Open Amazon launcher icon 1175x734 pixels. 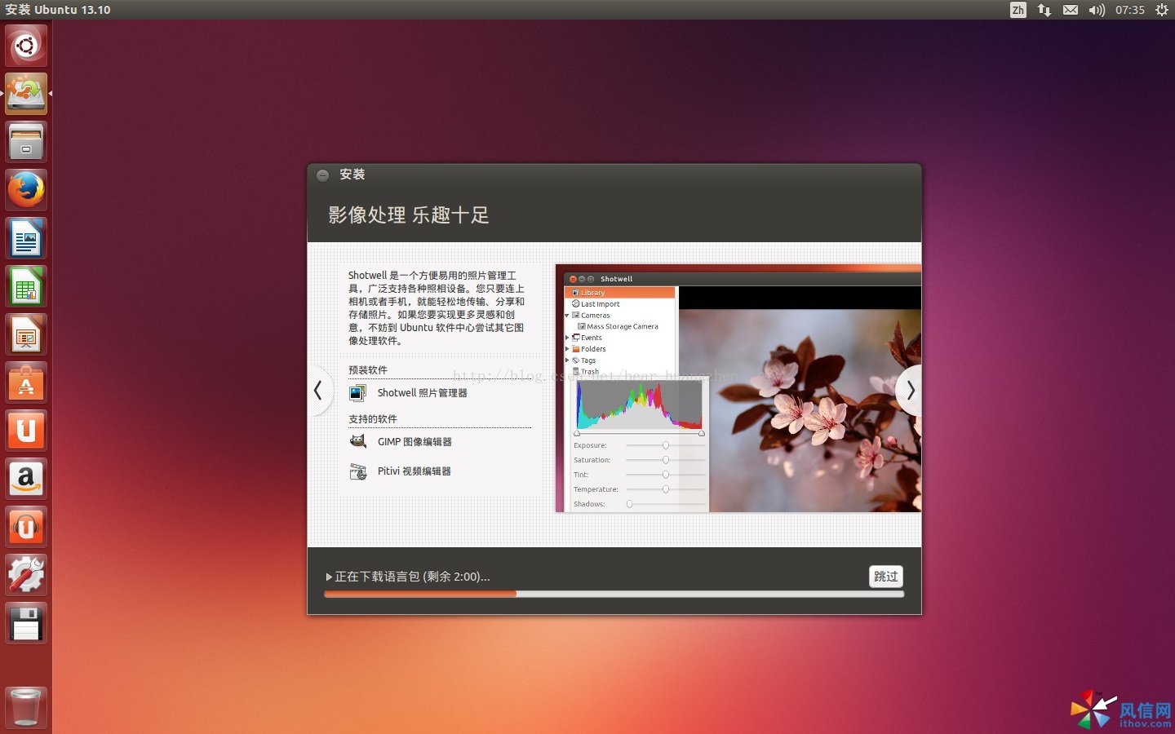(x=26, y=479)
